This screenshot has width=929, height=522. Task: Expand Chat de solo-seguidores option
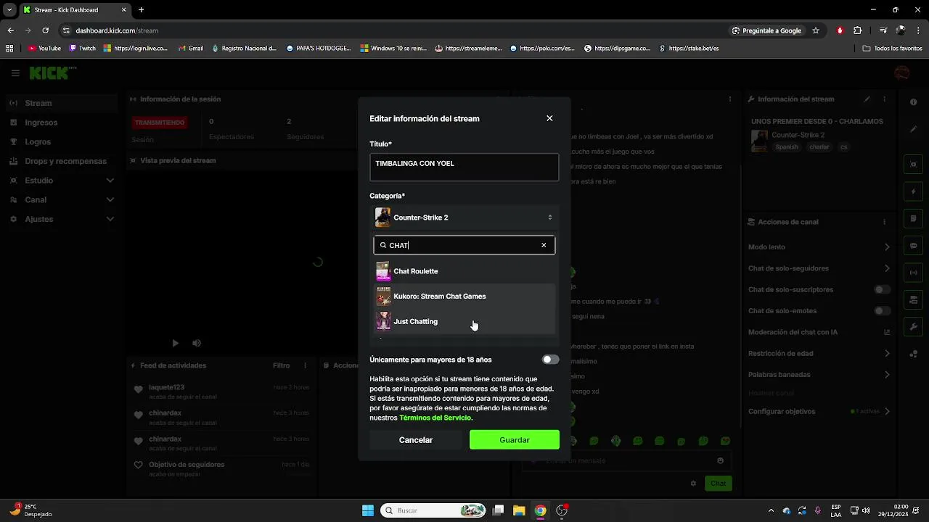click(819, 268)
